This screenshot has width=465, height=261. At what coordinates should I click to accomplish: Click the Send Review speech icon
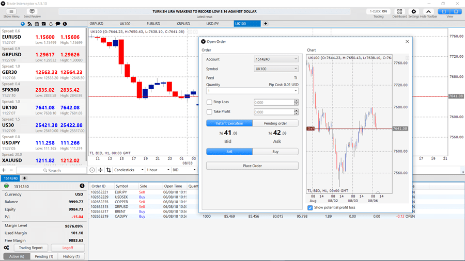click(32, 11)
